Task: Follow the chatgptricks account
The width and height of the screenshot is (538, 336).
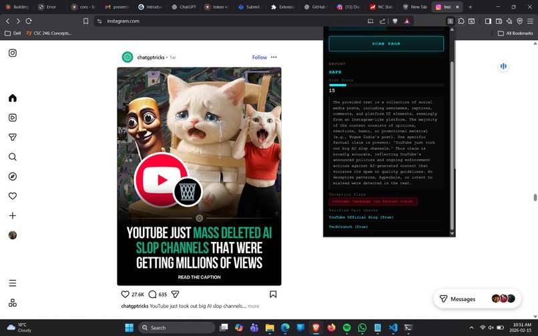Action: tap(260, 57)
